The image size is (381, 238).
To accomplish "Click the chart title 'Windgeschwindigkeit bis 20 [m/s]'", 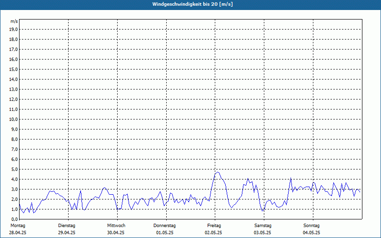I will [x=192, y=4].
